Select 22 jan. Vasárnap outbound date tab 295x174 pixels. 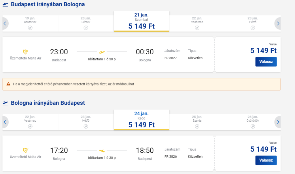point(197,21)
